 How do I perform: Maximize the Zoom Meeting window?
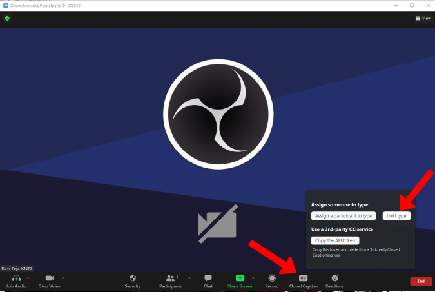pos(412,5)
